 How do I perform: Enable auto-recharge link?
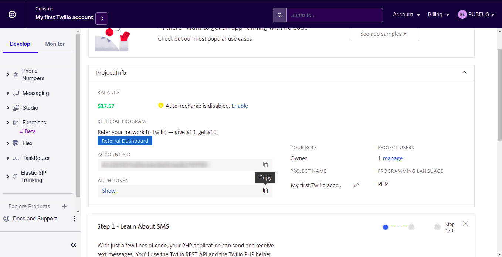click(x=240, y=106)
